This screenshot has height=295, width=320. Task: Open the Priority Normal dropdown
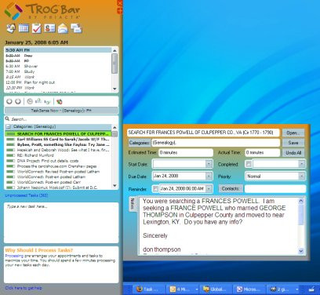tap(301, 177)
